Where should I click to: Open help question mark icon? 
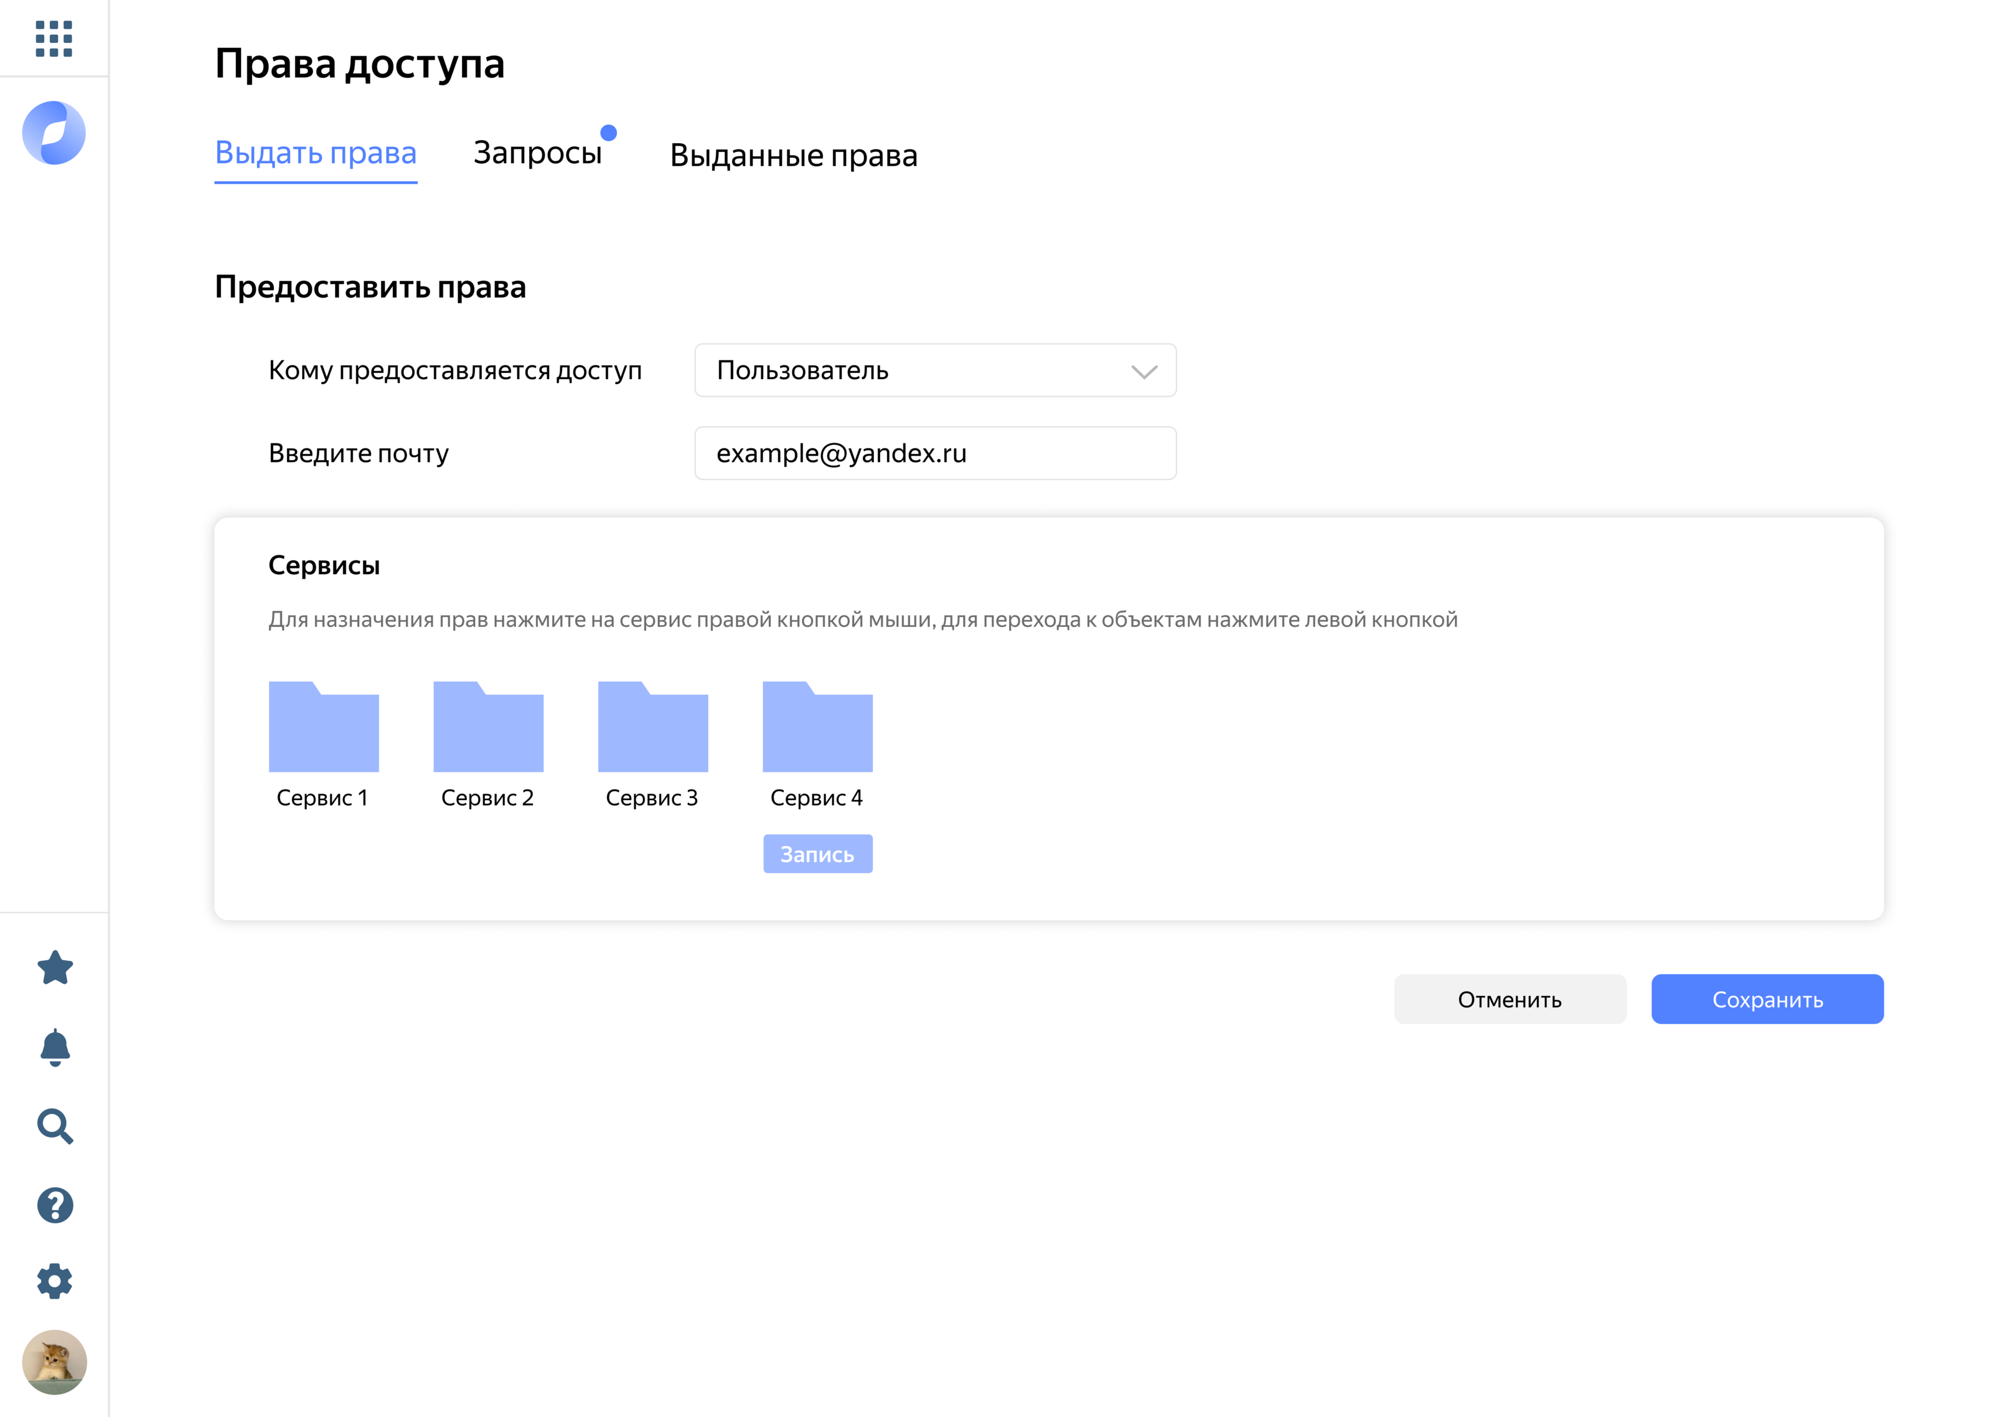point(55,1205)
